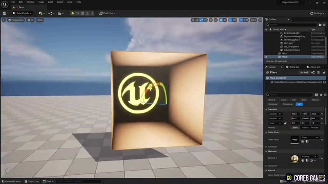Change the Lit view mode
The image size is (328, 184).
31,20
